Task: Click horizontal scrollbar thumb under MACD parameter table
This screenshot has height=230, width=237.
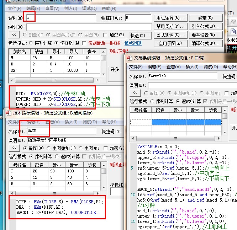Action: pyautogui.click(x=54, y=193)
